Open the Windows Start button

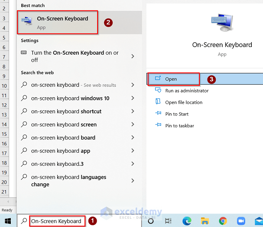click(x=8, y=221)
